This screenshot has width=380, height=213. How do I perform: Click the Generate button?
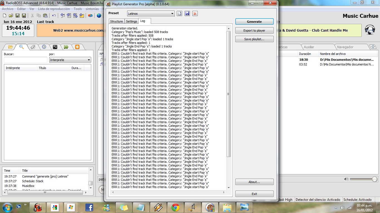254,22
